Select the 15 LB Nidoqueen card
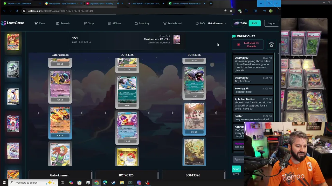The image size is (332, 186). tap(127, 92)
